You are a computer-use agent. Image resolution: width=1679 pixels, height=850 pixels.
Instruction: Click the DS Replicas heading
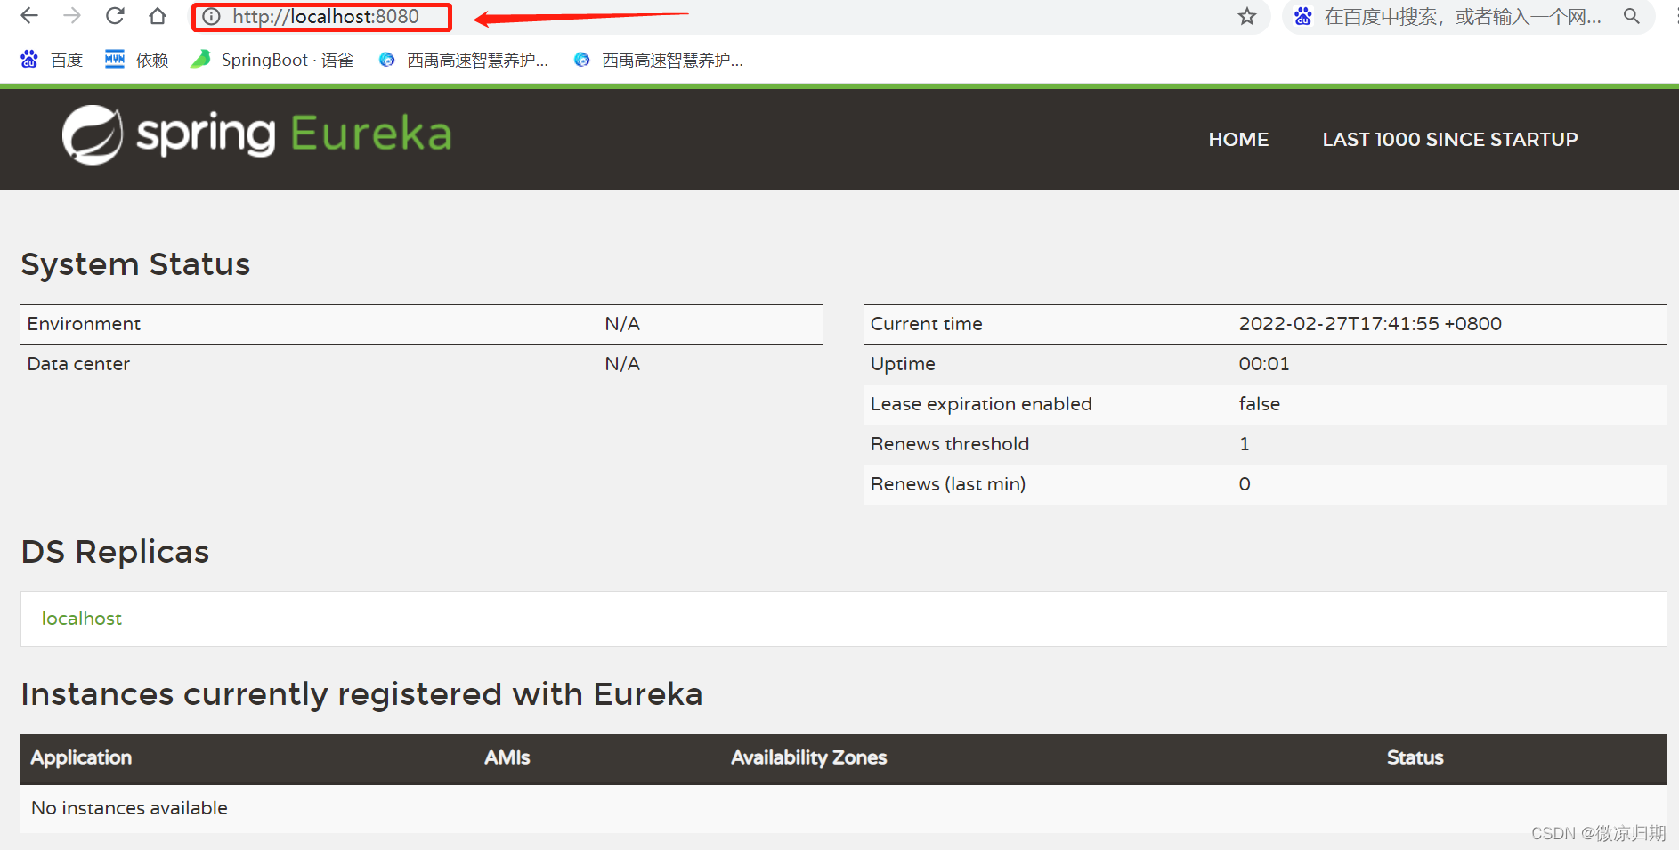pos(115,552)
